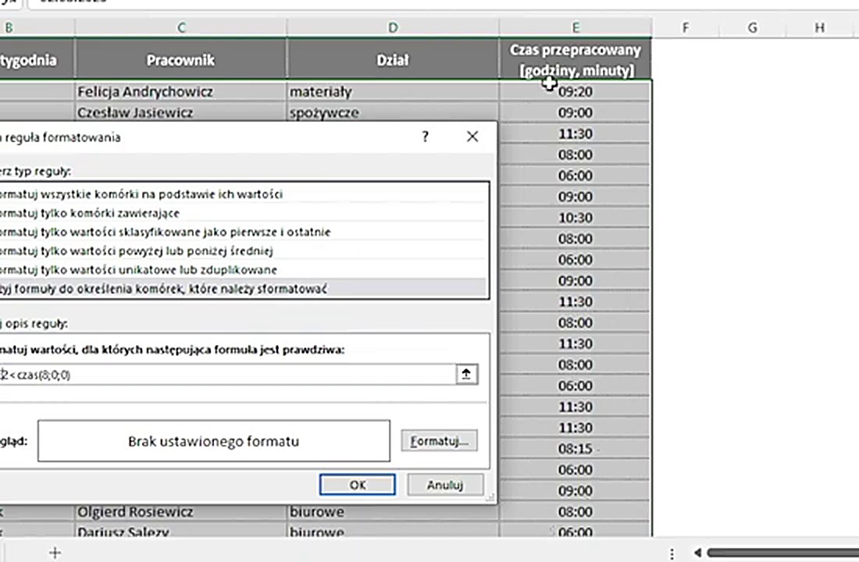859x562 pixels.
Task: Click the collapse dialog range selector icon
Action: [466, 375]
